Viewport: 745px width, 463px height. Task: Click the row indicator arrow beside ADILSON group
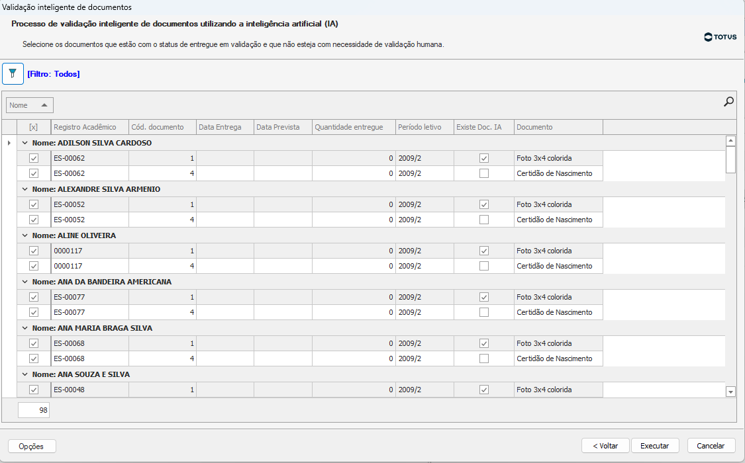9,143
